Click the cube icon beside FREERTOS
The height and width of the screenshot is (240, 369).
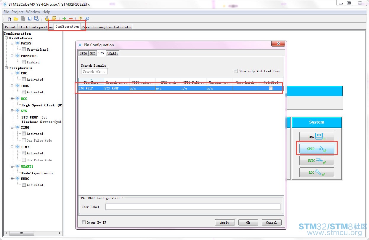pyautogui.click(x=17, y=56)
